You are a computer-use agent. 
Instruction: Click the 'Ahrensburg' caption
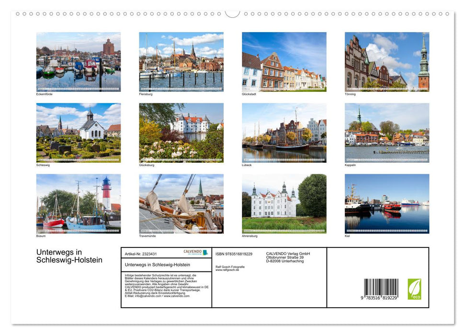pyautogui.click(x=250, y=236)
